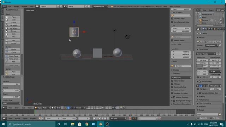Enable the Render Border checkbox
Screen dimensions: 226x127
coord(172,41)
